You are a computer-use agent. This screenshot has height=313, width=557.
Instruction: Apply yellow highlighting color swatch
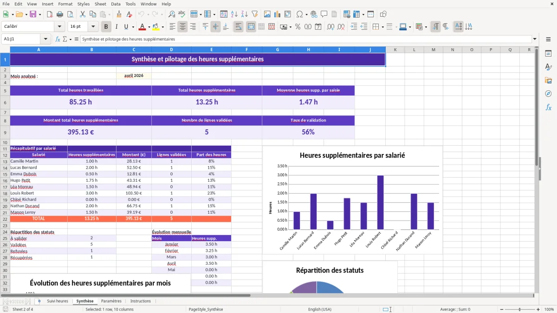[155, 27]
